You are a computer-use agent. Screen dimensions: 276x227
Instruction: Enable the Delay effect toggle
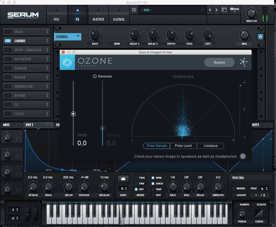[x=8, y=32]
